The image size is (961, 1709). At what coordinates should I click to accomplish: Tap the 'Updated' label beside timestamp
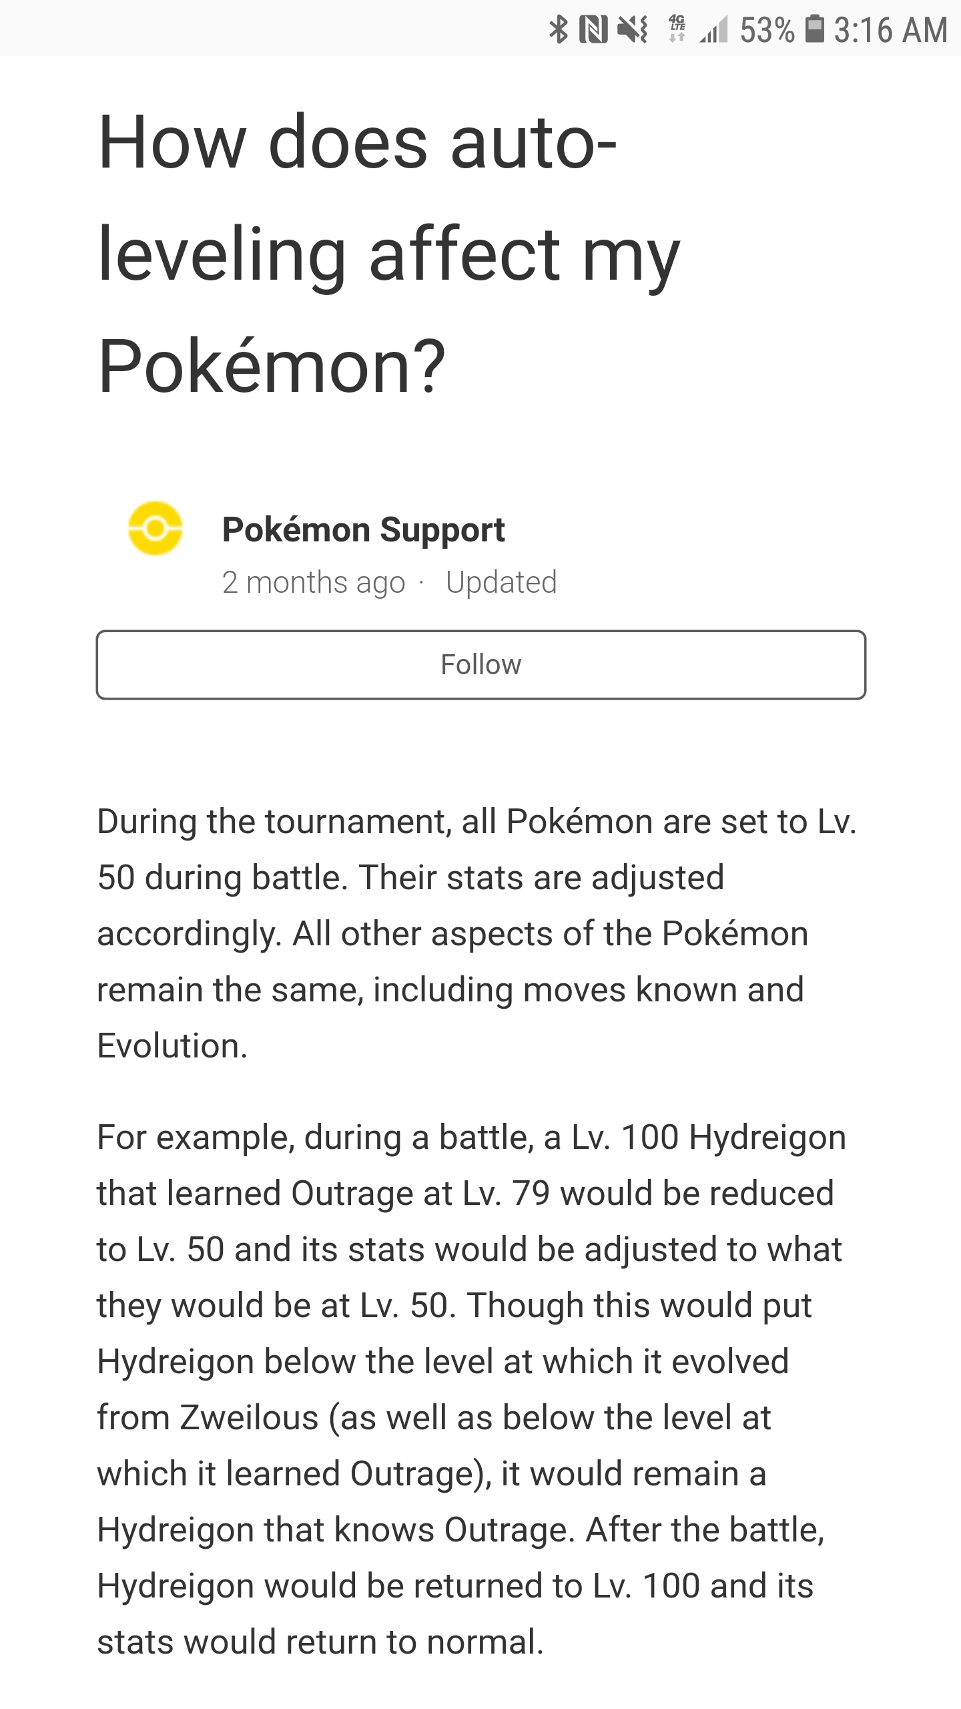click(x=501, y=582)
